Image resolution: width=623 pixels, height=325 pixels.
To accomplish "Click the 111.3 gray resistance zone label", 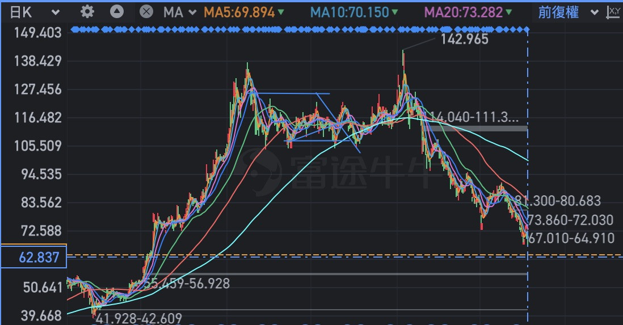I will point(474,117).
